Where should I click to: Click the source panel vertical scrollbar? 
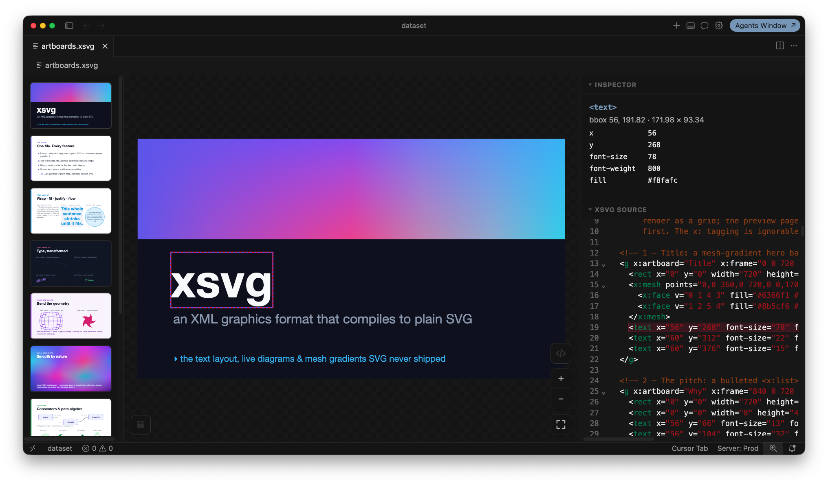pos(802,231)
